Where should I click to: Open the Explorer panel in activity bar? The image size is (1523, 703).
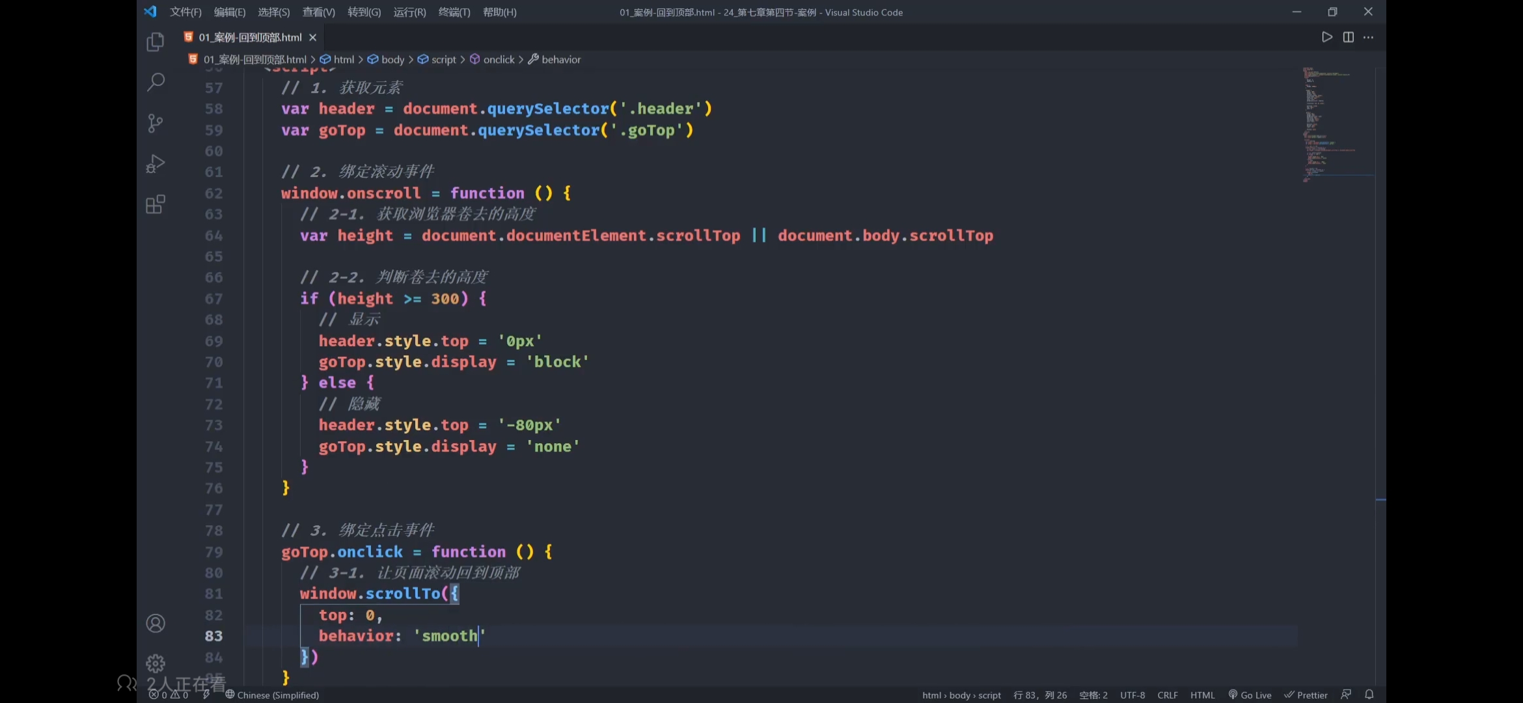[x=155, y=42]
